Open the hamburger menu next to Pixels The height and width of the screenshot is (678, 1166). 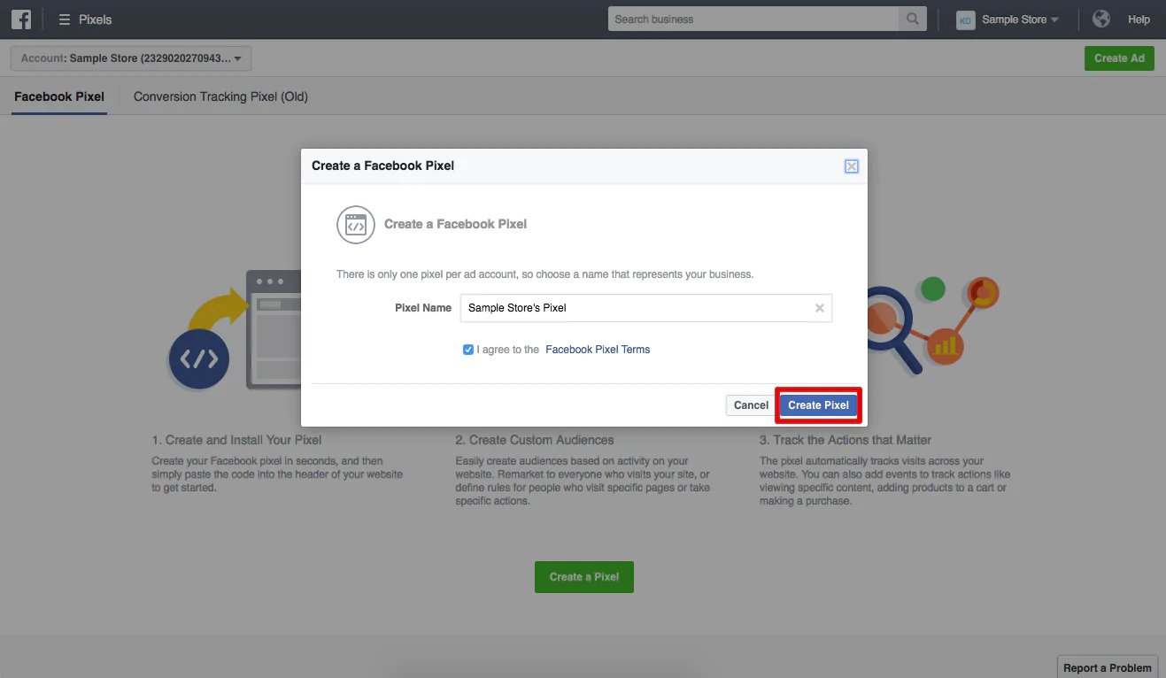pyautogui.click(x=64, y=19)
